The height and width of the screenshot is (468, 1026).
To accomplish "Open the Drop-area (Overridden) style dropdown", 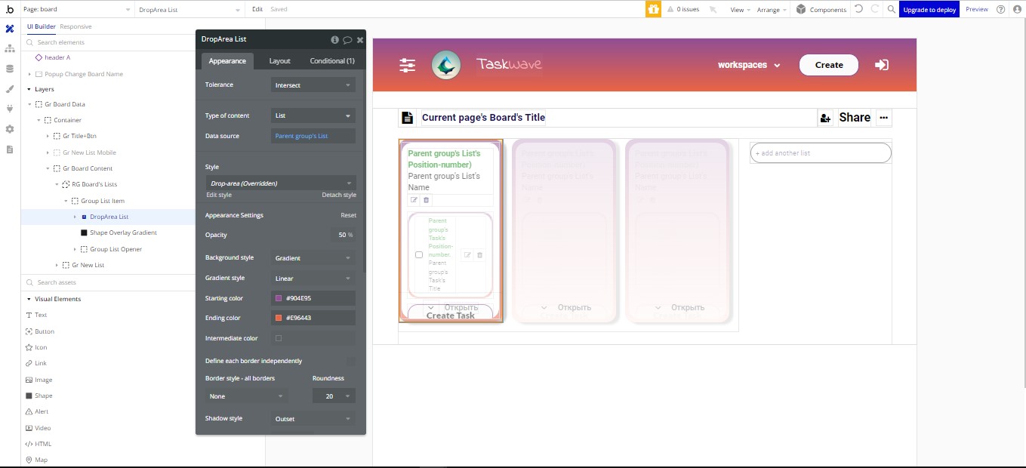I will (x=281, y=183).
